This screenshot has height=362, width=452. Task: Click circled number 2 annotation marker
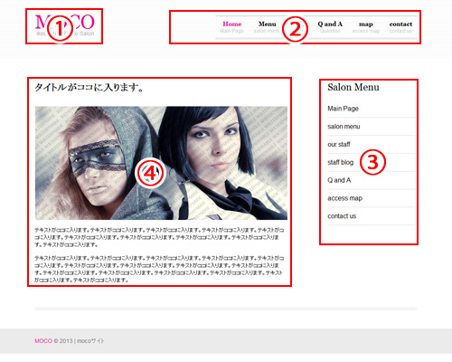(295, 30)
